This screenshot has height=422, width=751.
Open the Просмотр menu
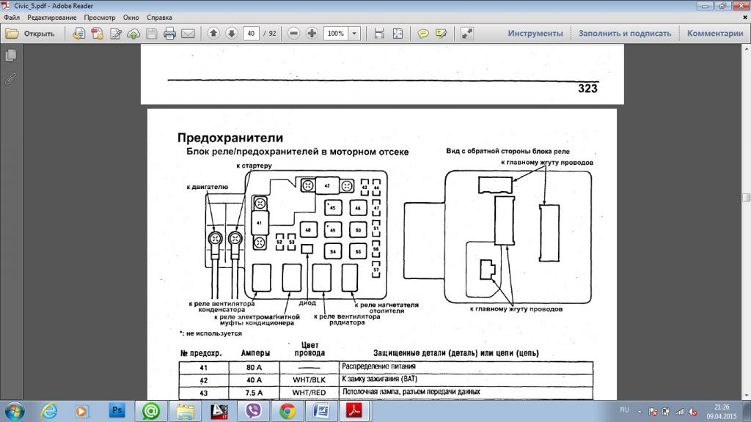click(100, 16)
